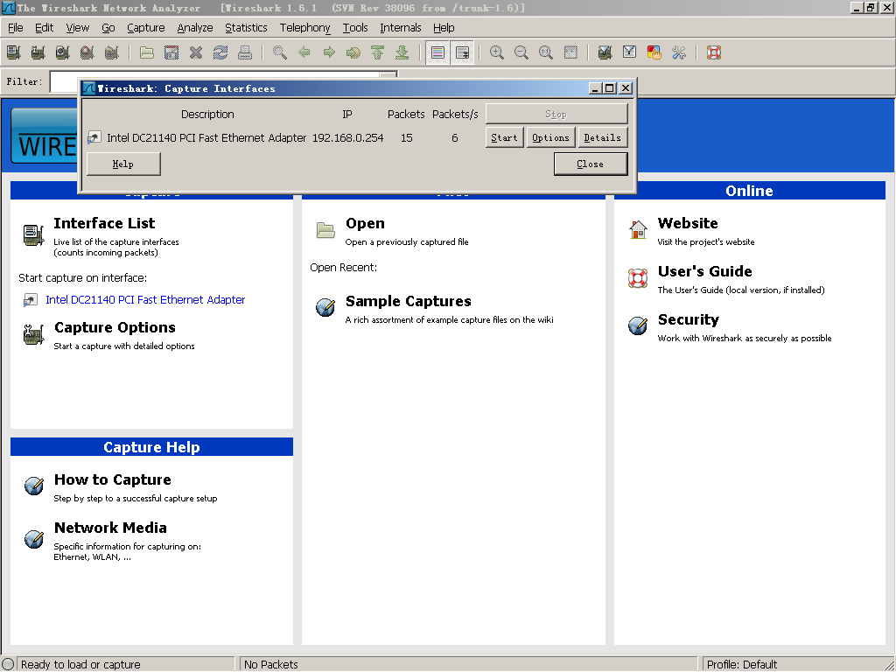Click the find packet magnifier icon
Viewport: 896px width, 672px height.
tap(280, 52)
